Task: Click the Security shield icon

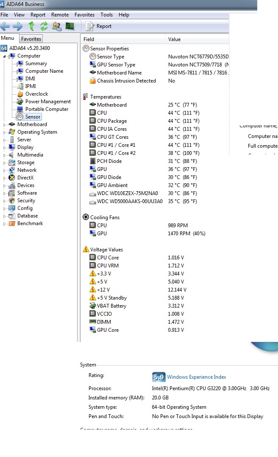Action: (12, 201)
